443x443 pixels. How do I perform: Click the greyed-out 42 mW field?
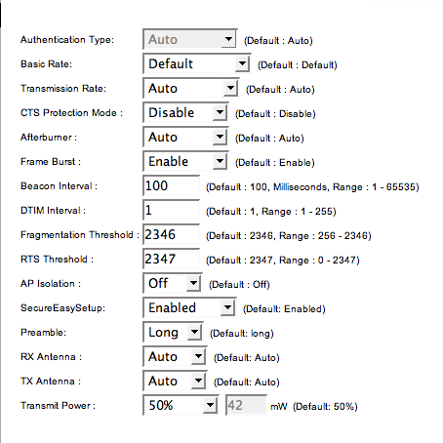(246, 405)
